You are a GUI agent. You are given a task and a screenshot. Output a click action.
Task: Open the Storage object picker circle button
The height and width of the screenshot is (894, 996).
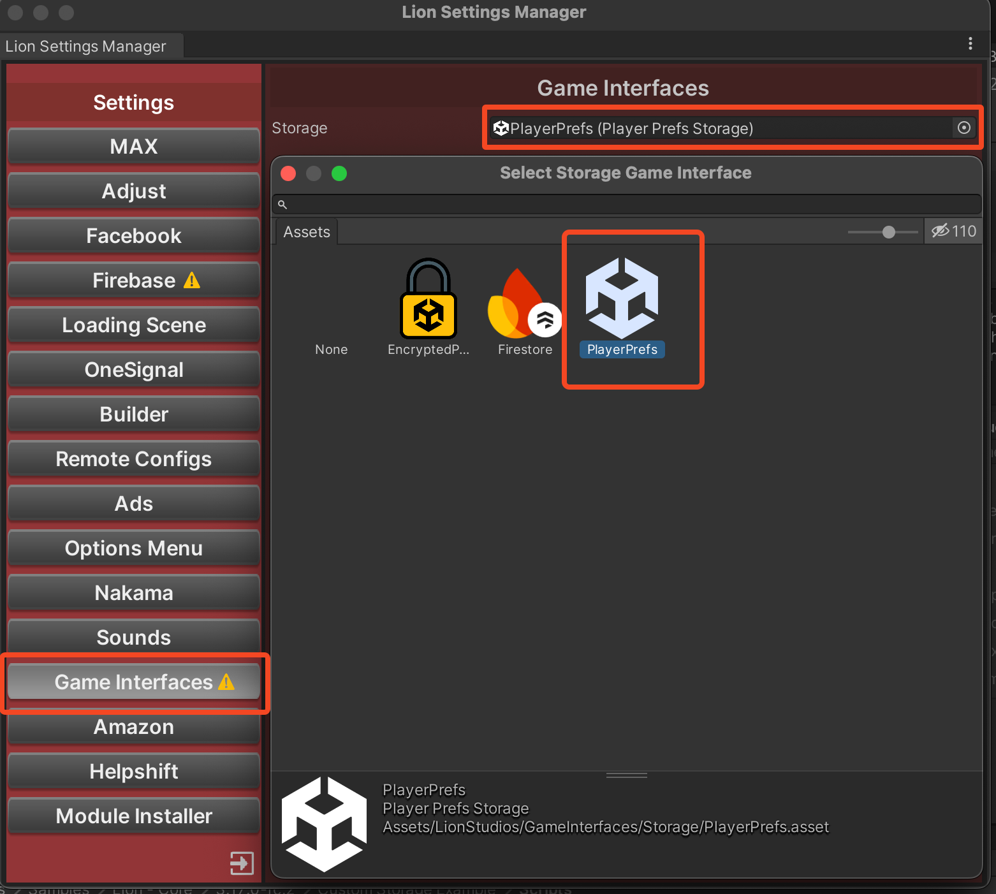pyautogui.click(x=963, y=128)
